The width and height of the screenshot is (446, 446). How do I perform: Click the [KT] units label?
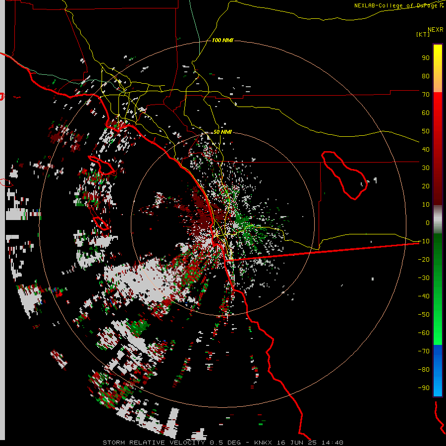pos(423,34)
